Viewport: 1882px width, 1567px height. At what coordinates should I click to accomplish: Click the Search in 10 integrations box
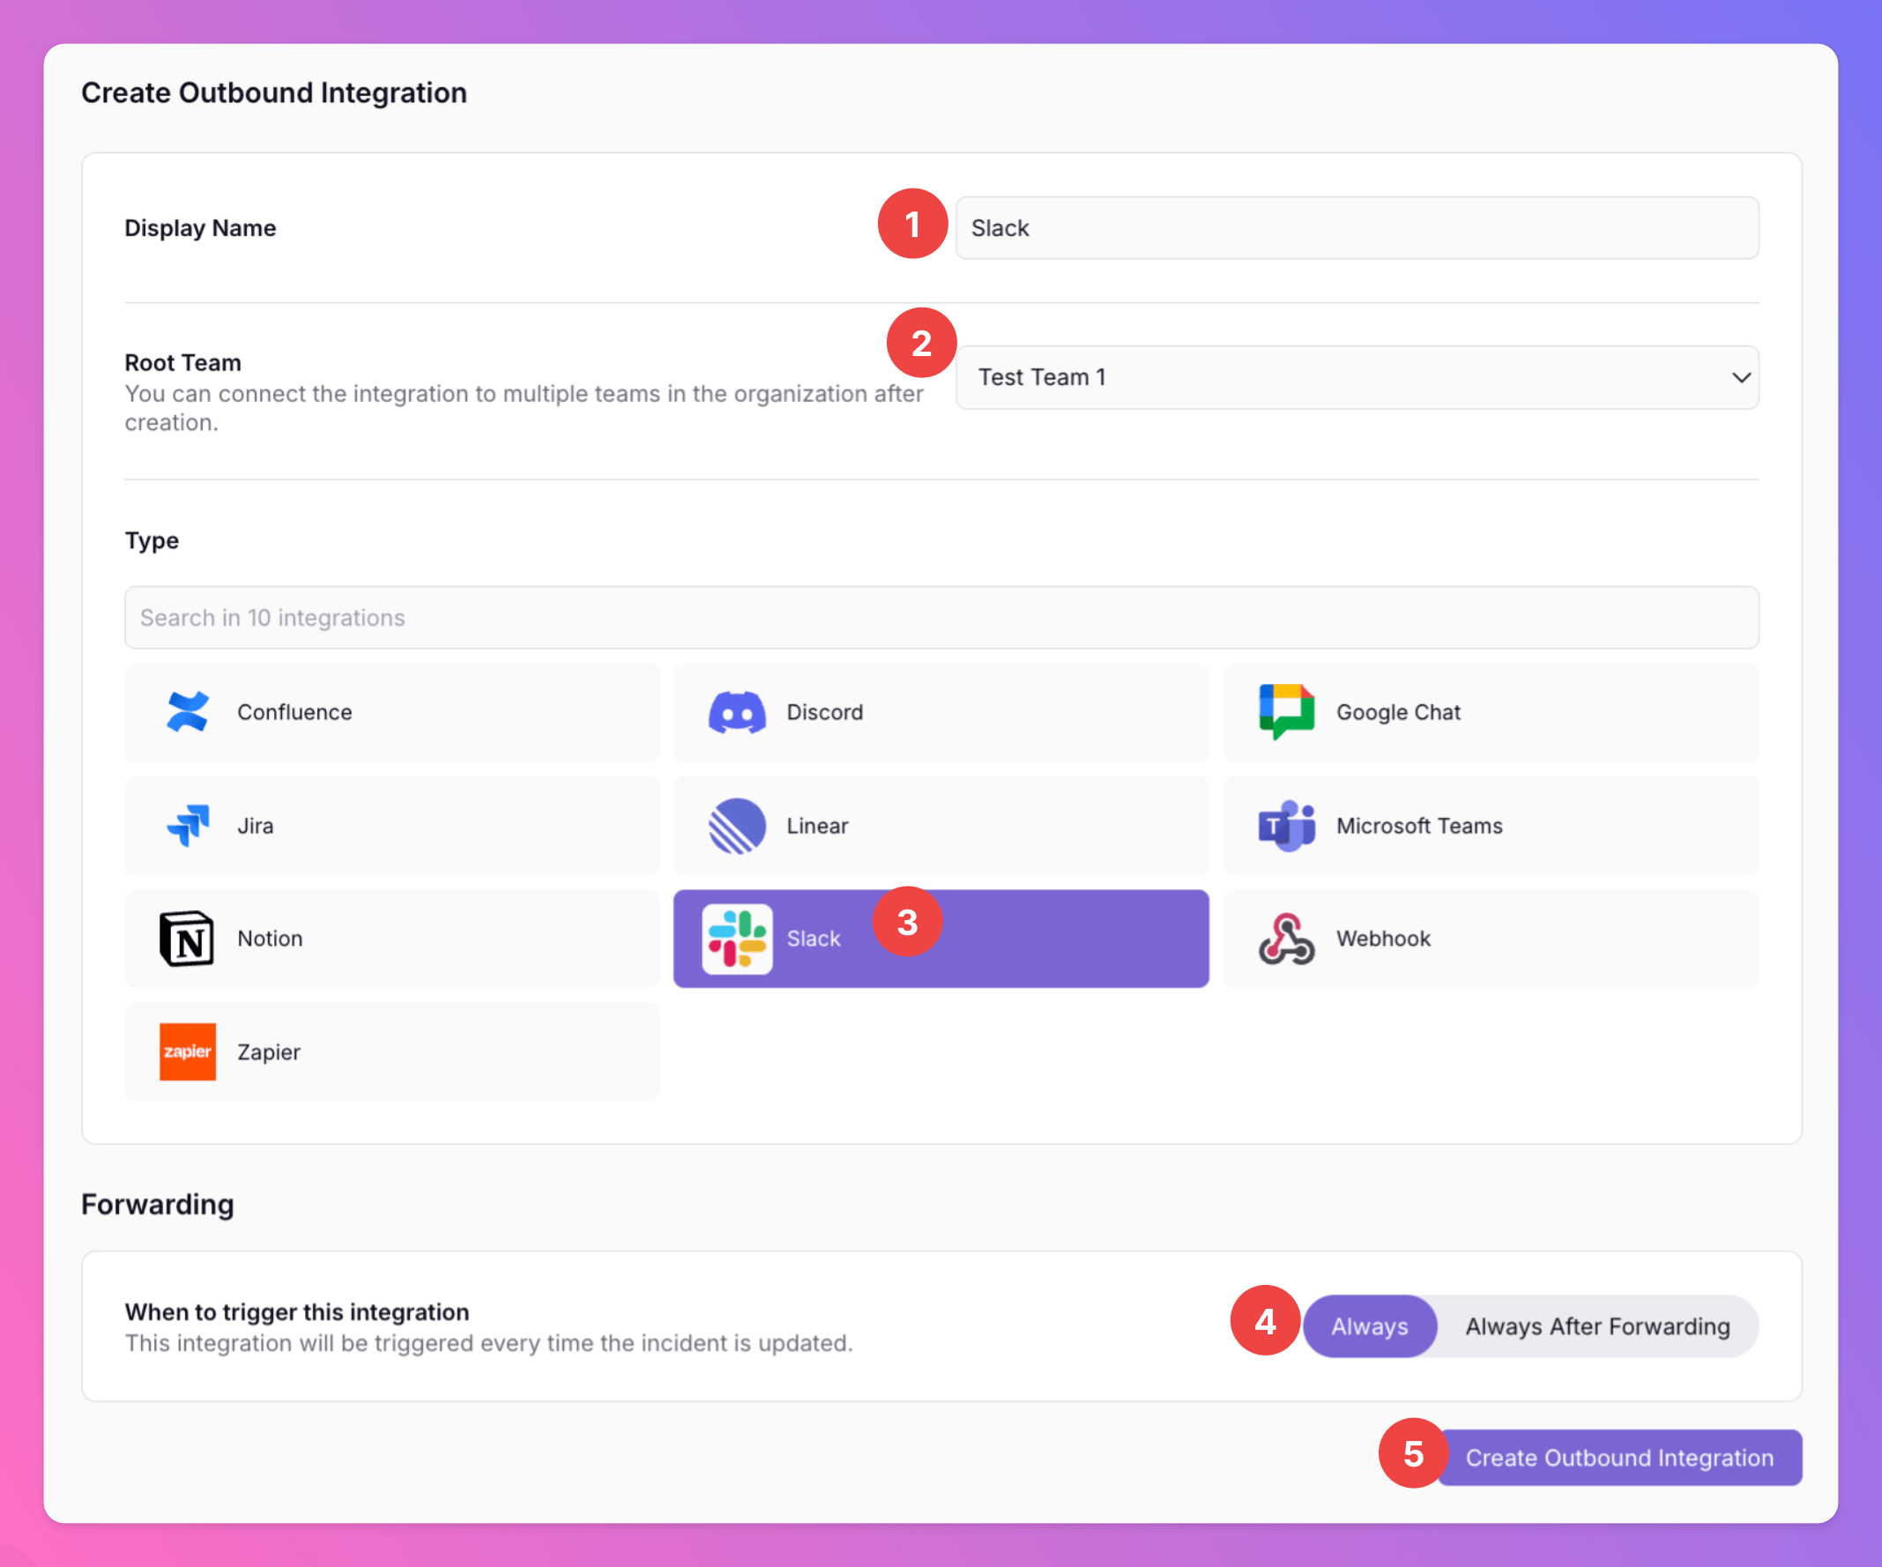(941, 617)
